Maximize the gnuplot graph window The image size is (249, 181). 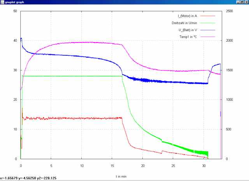pos(241,2)
